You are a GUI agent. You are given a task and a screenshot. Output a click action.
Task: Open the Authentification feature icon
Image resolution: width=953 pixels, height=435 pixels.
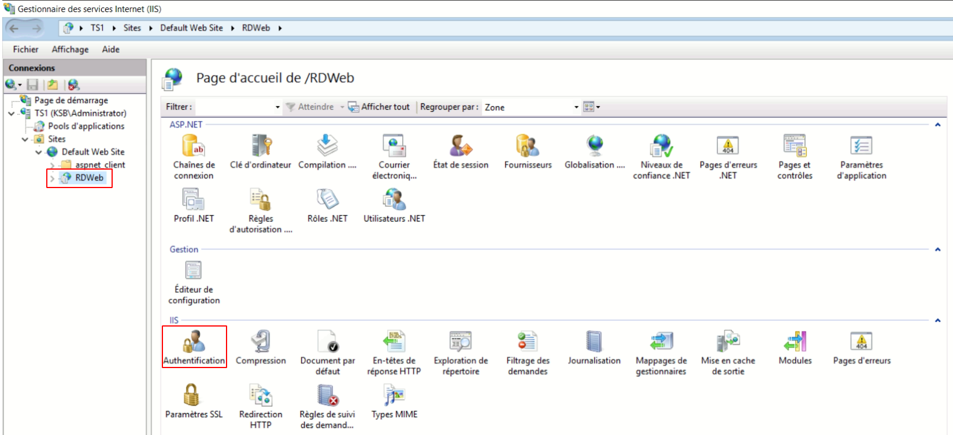(194, 346)
